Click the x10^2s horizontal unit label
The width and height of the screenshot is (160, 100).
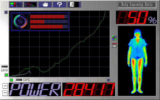coord(27,80)
